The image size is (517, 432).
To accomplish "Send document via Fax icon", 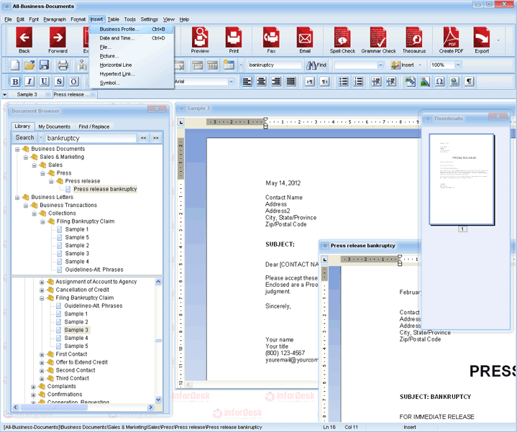I will tap(271, 40).
